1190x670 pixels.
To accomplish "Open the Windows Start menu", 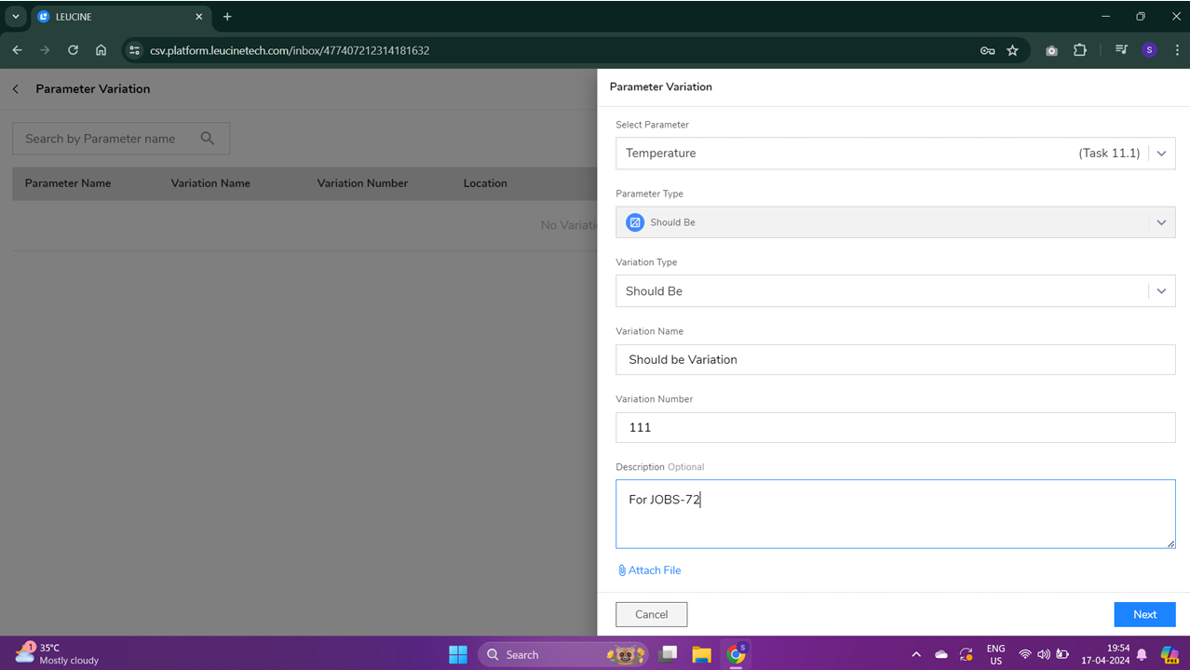I will [458, 654].
